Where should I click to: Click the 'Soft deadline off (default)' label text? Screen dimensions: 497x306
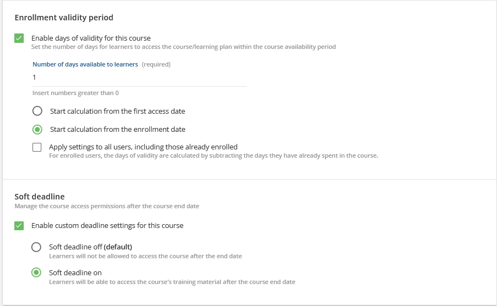pos(90,247)
